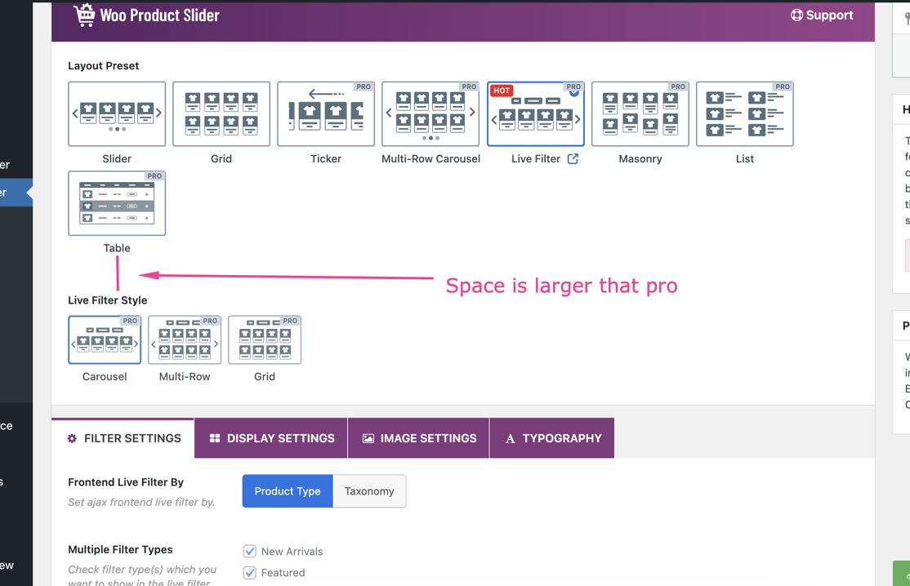The height and width of the screenshot is (586, 910).
Task: Choose the Grid layout preset
Action: click(221, 114)
